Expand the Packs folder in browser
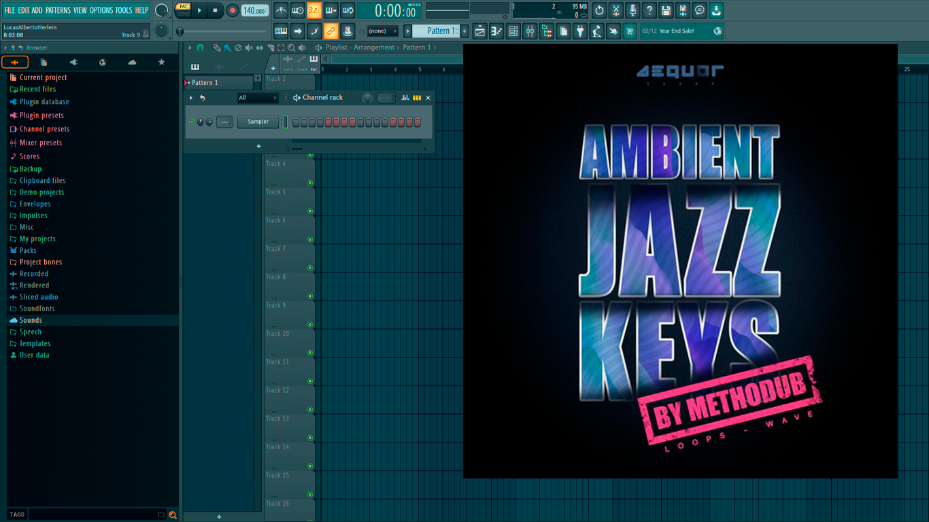929x522 pixels. (x=28, y=250)
